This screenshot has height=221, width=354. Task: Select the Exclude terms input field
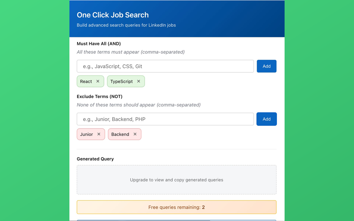(165, 119)
